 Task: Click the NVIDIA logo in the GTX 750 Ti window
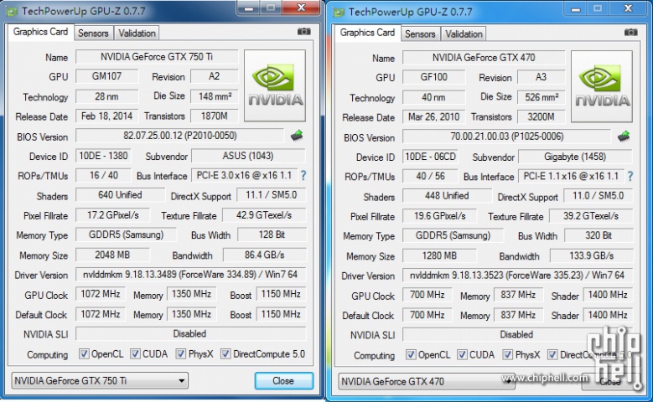[x=275, y=85]
